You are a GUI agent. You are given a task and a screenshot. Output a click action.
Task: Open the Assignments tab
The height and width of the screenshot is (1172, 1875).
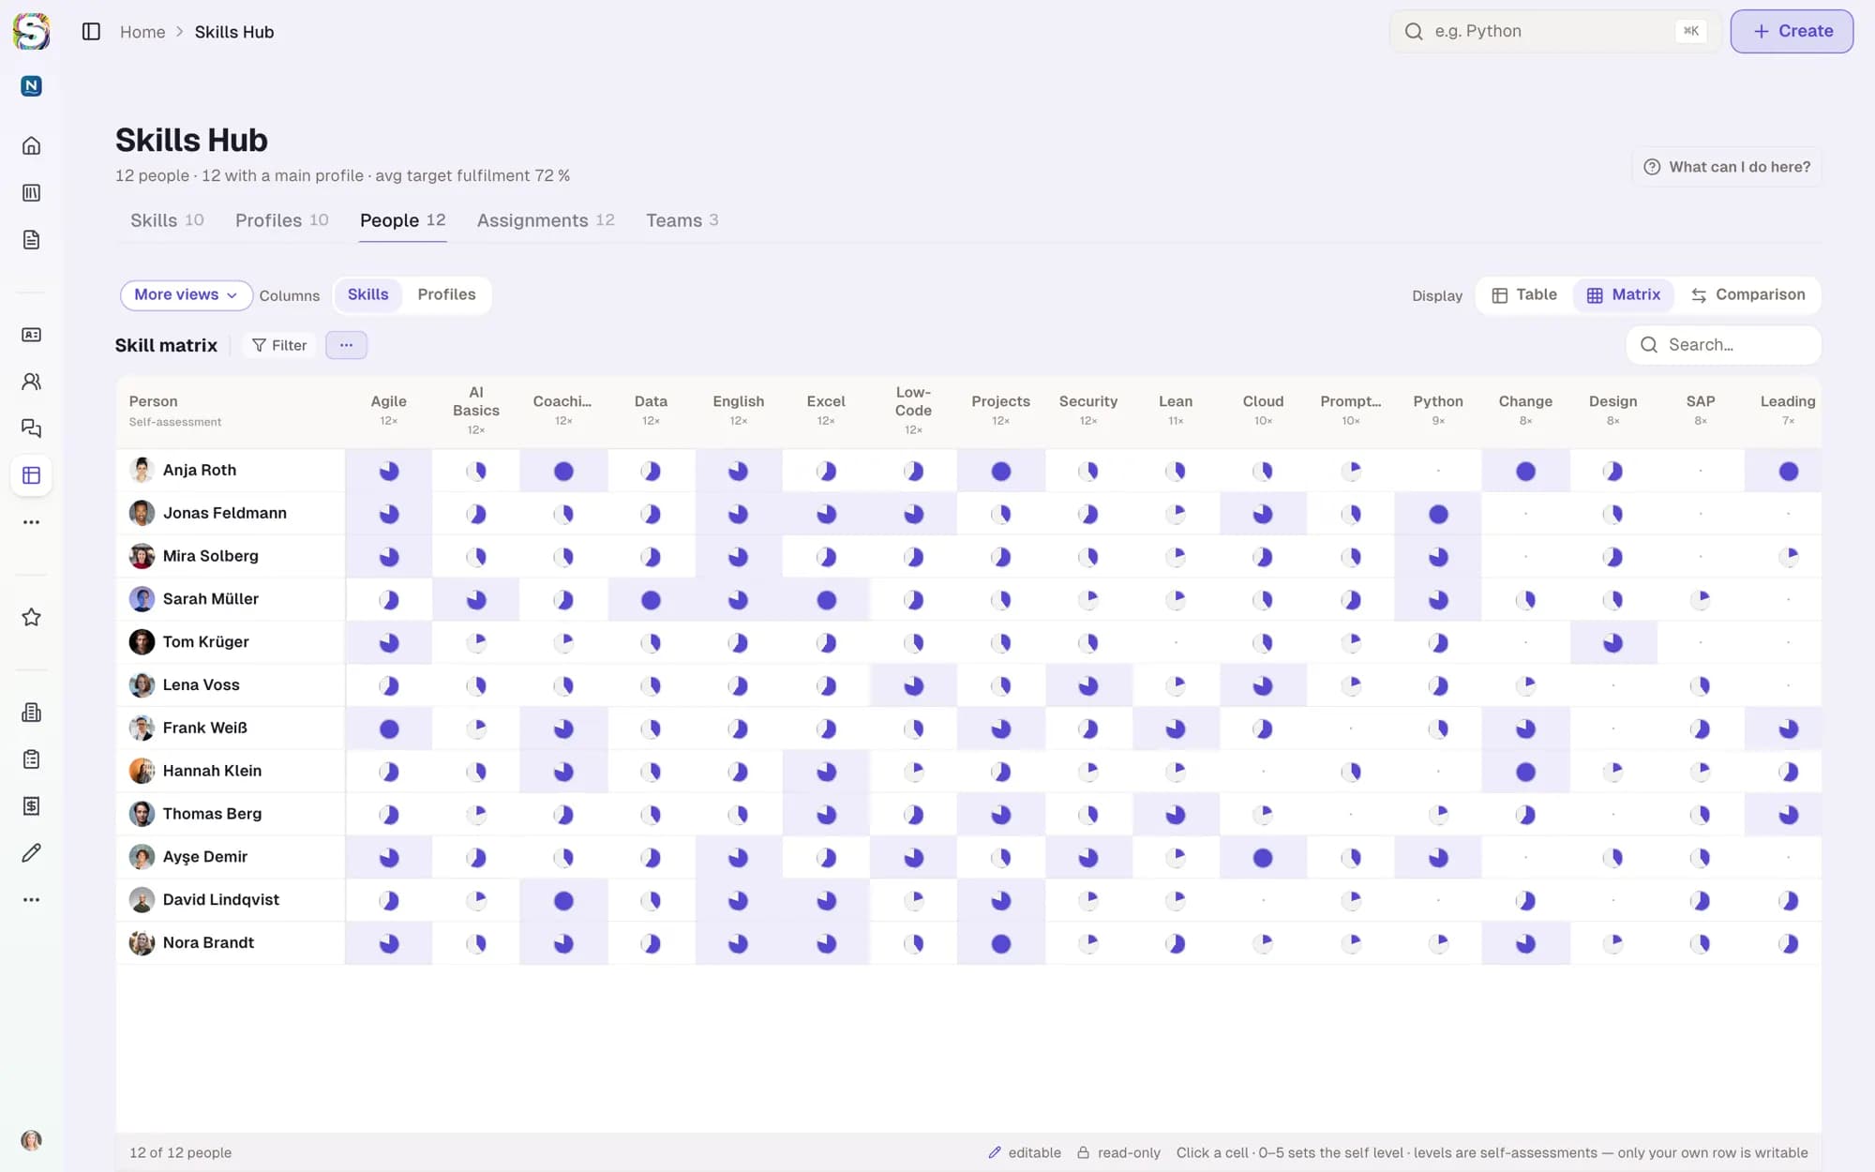click(x=546, y=220)
